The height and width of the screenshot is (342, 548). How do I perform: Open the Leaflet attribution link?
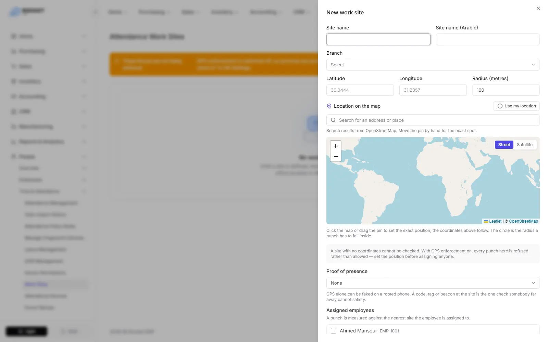click(495, 221)
